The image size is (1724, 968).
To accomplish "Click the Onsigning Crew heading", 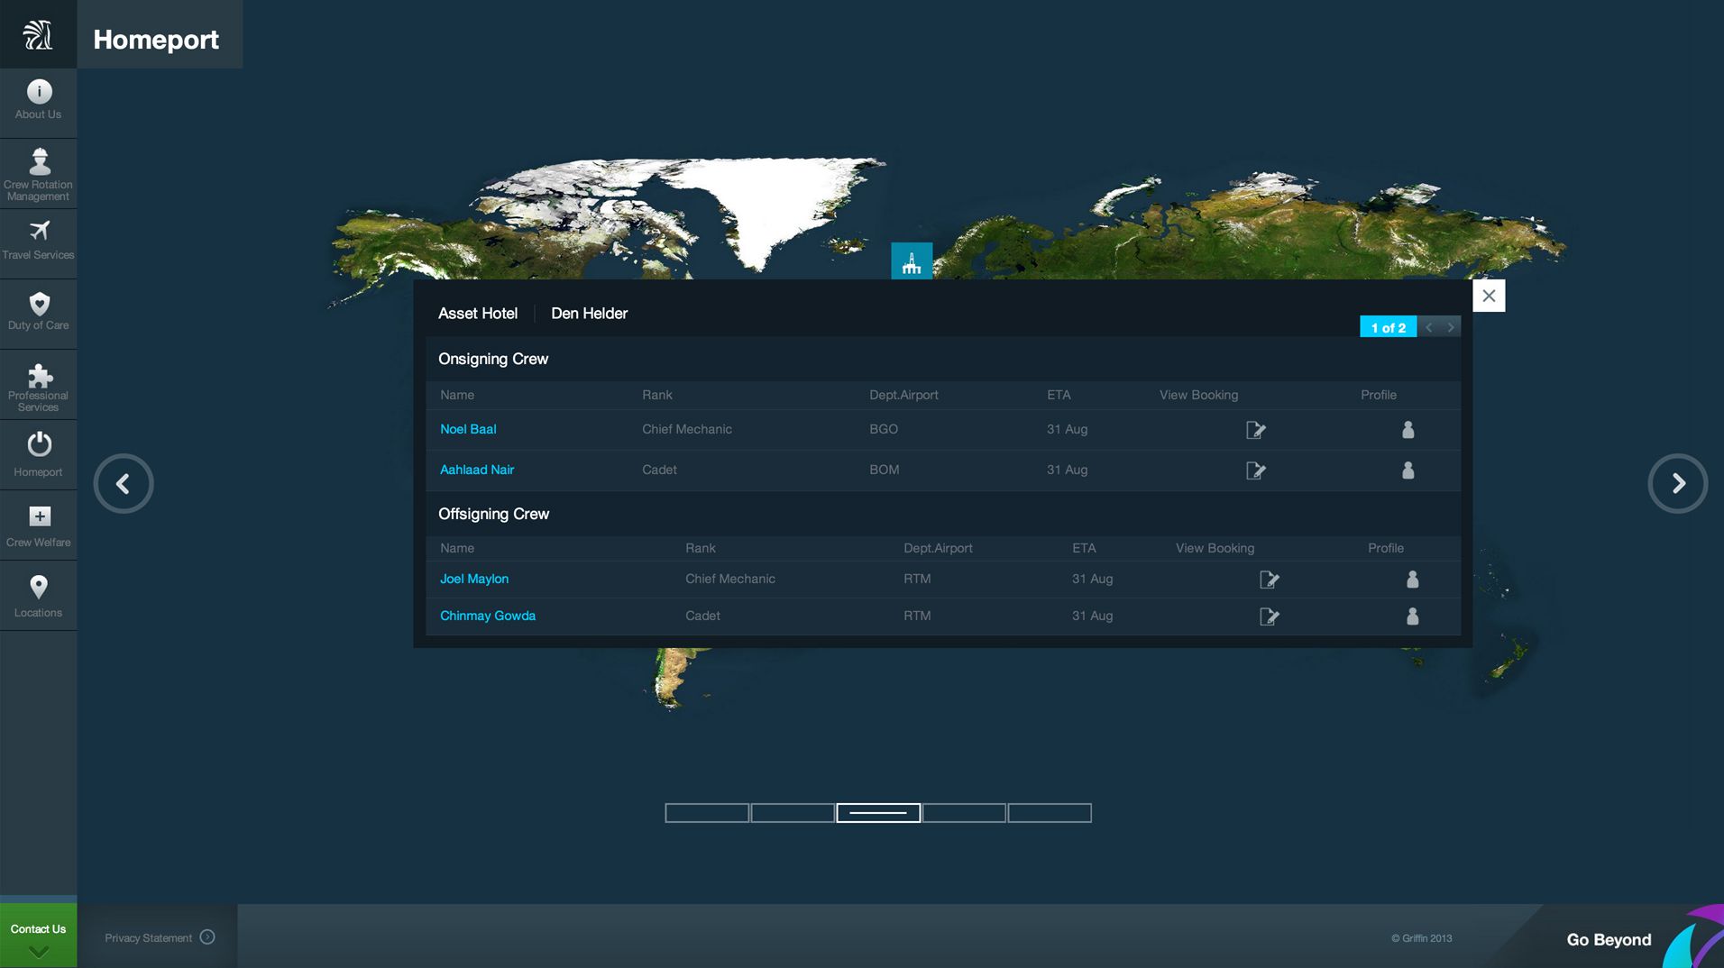I will coord(493,359).
